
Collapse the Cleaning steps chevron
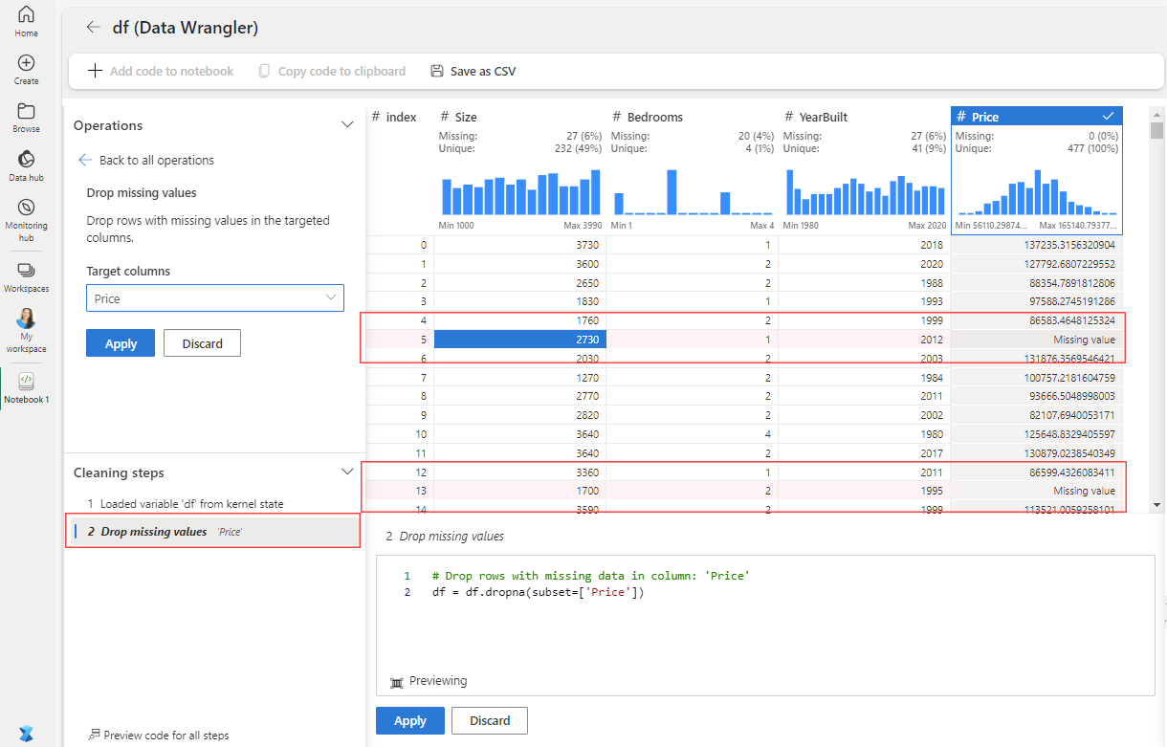[x=348, y=472]
